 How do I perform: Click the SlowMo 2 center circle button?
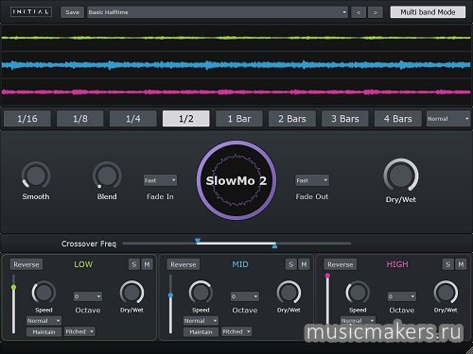click(x=236, y=180)
